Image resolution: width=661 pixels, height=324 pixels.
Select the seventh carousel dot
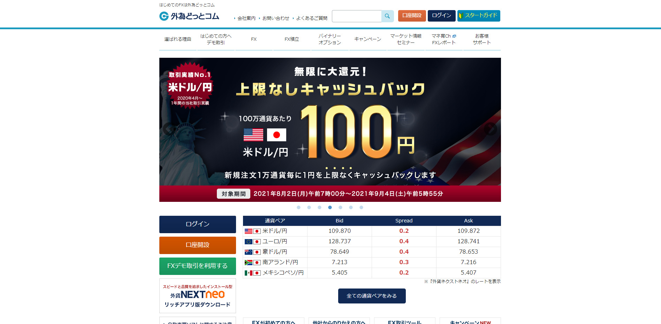[361, 207]
